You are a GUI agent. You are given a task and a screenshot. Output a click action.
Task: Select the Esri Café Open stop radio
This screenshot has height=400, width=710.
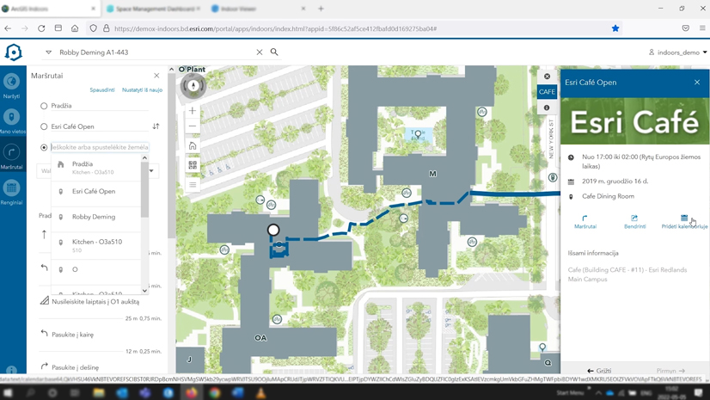pos(44,126)
